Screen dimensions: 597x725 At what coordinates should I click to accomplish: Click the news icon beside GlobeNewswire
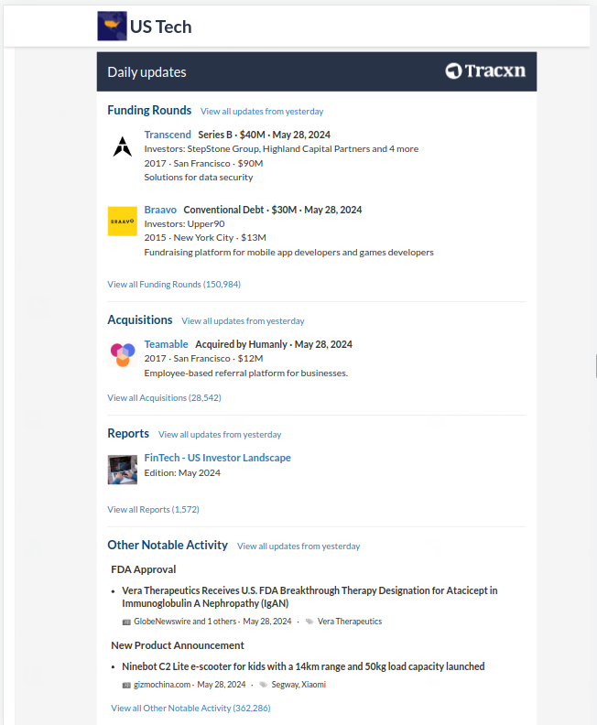pos(126,622)
